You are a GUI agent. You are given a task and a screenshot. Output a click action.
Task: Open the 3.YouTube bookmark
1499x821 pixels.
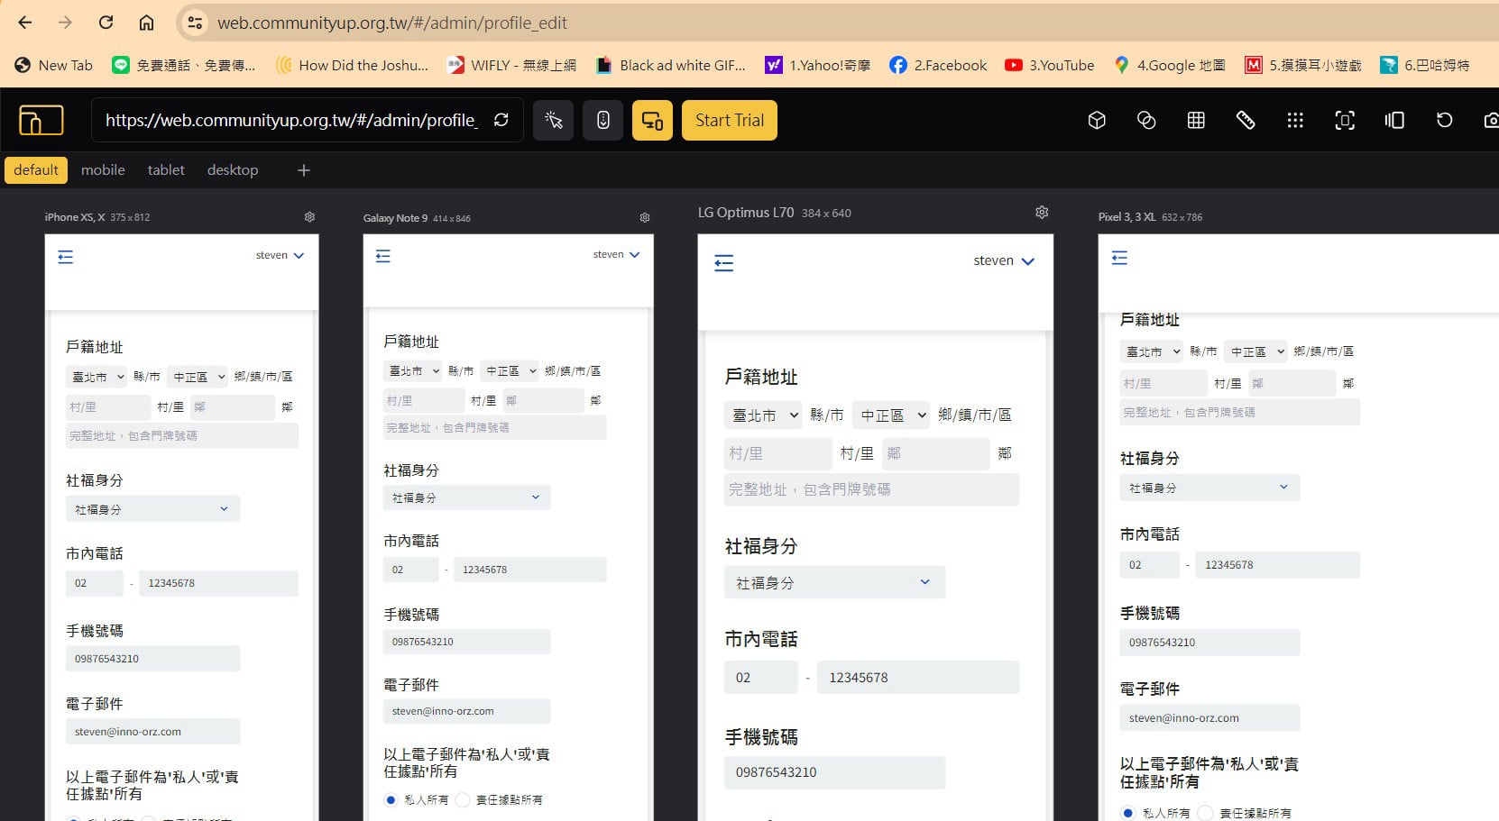[1050, 65]
